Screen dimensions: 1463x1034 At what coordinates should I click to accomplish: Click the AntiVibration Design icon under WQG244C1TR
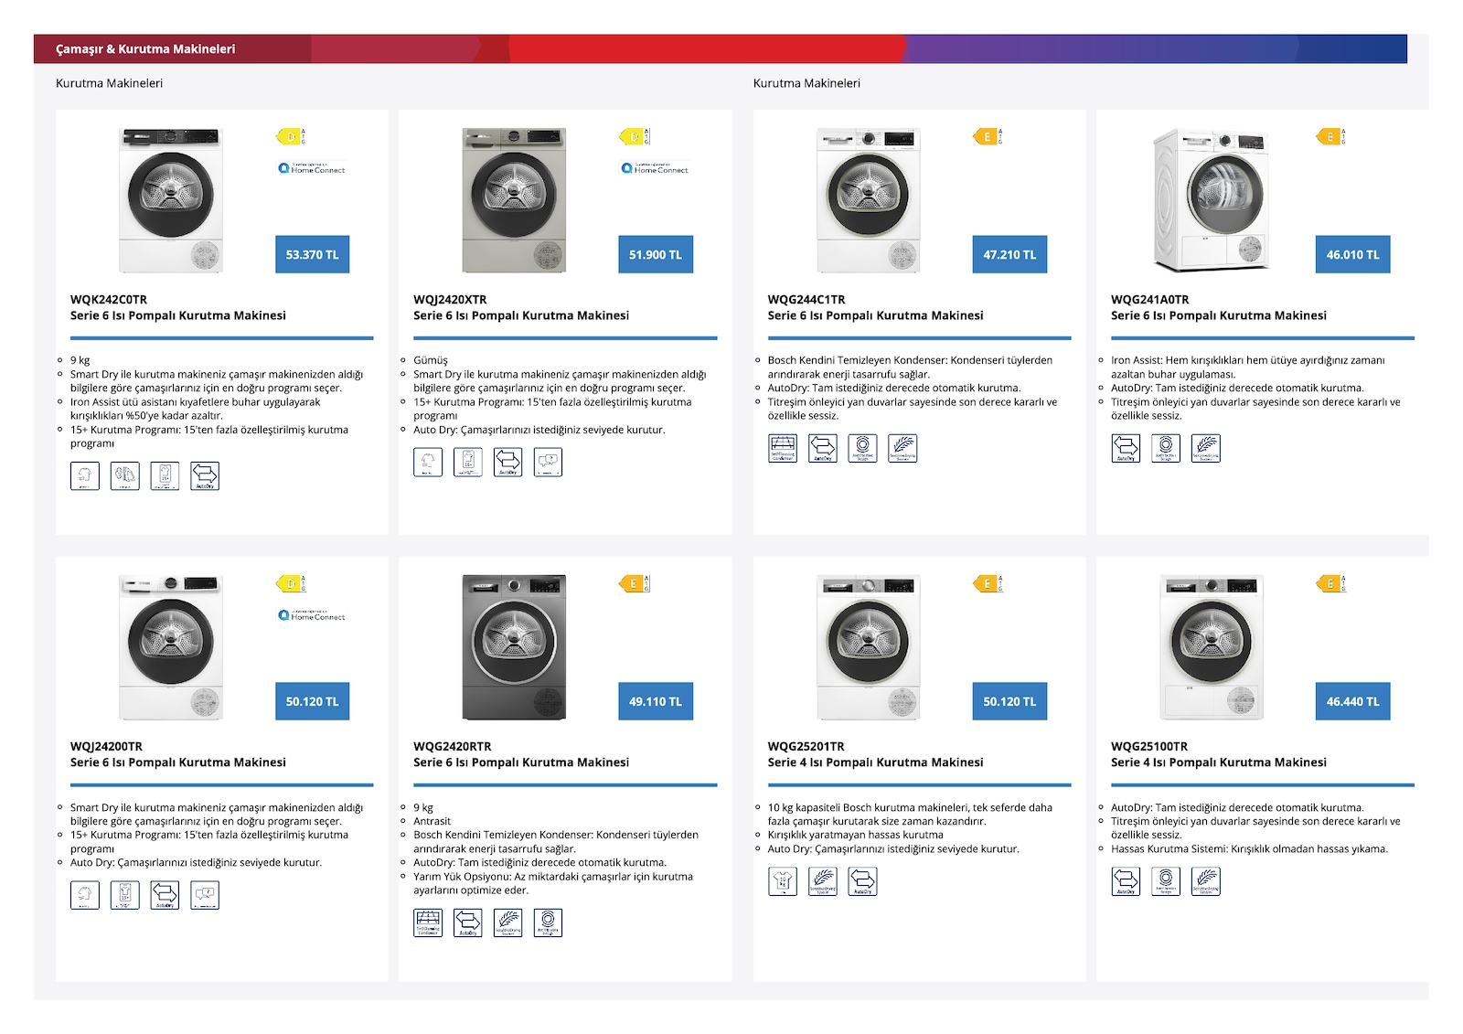pos(862,448)
